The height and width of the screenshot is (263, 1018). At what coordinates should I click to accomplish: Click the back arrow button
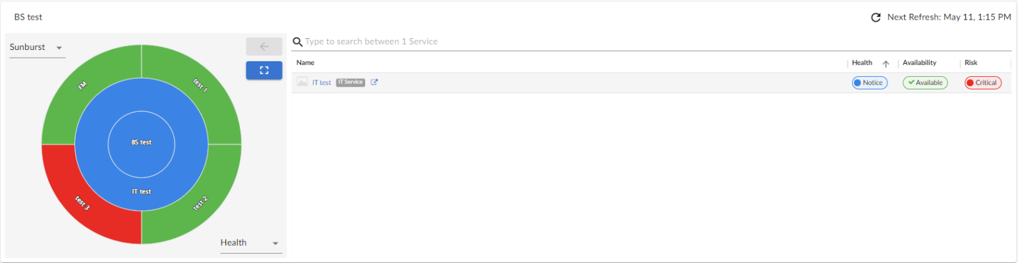point(264,47)
